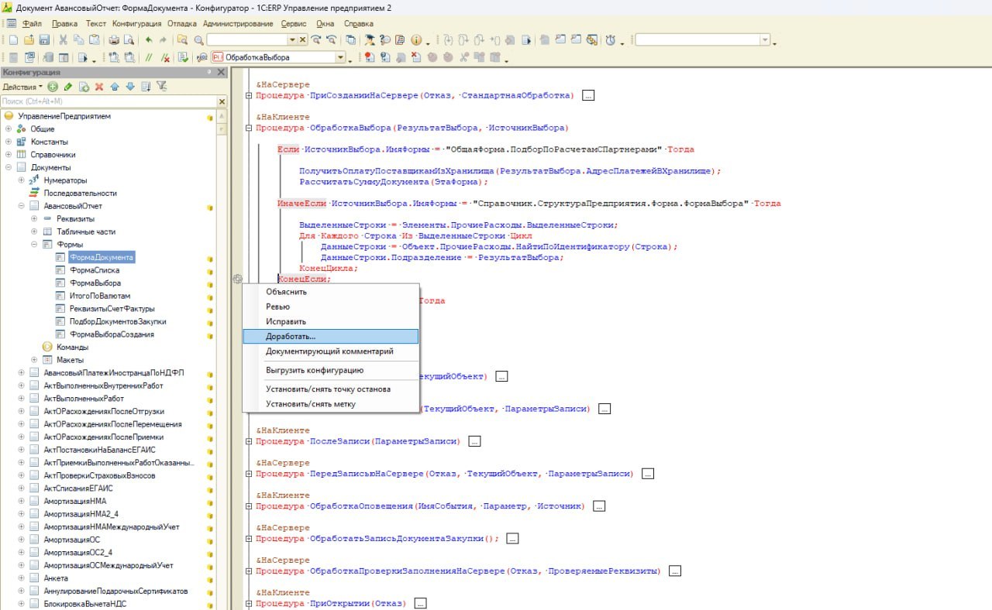Clear the configuration search field with the X
The image size is (992, 610).
(x=222, y=101)
